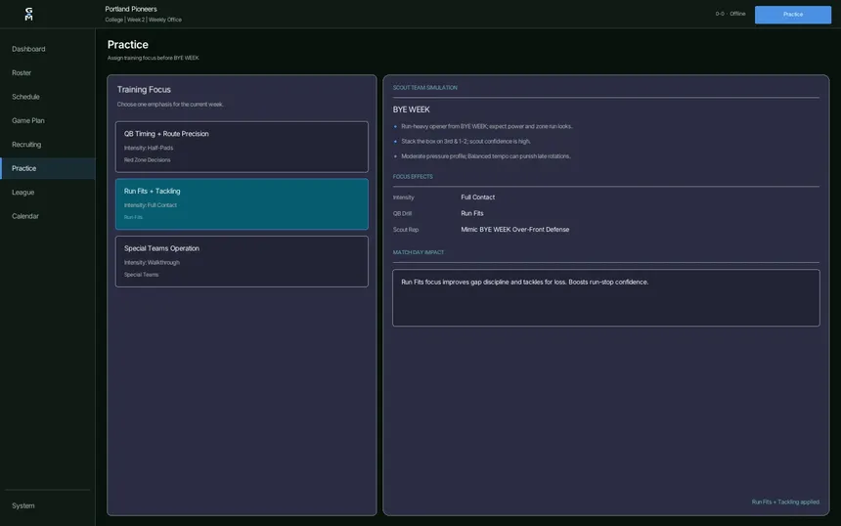841x526 pixels.
Task: Click the MATCH DAY IMPACT label
Action: point(419,252)
